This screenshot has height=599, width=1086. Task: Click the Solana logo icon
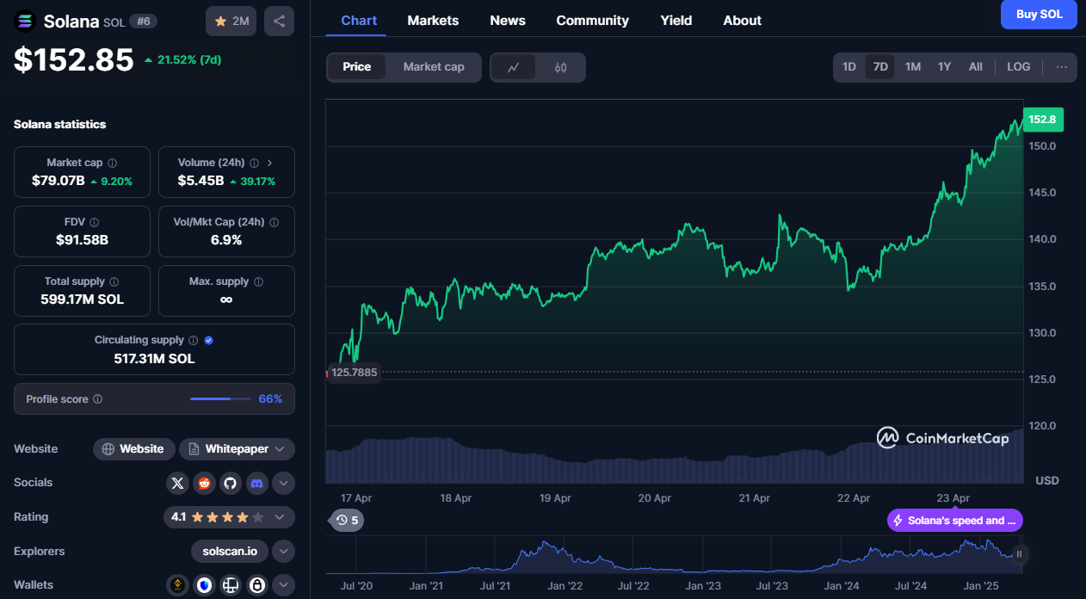click(x=25, y=21)
